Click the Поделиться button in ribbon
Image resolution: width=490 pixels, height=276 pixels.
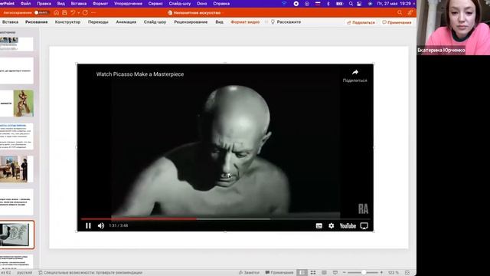(361, 22)
